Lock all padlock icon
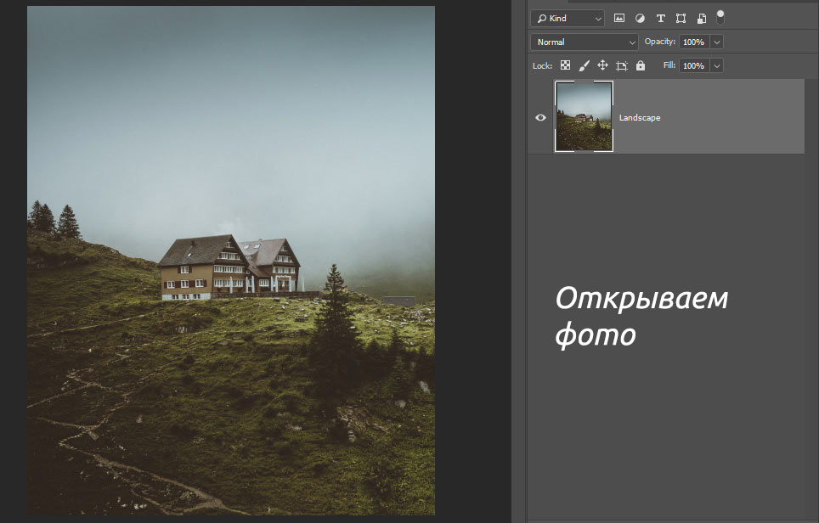Screen dimensions: 819x523 [641, 65]
